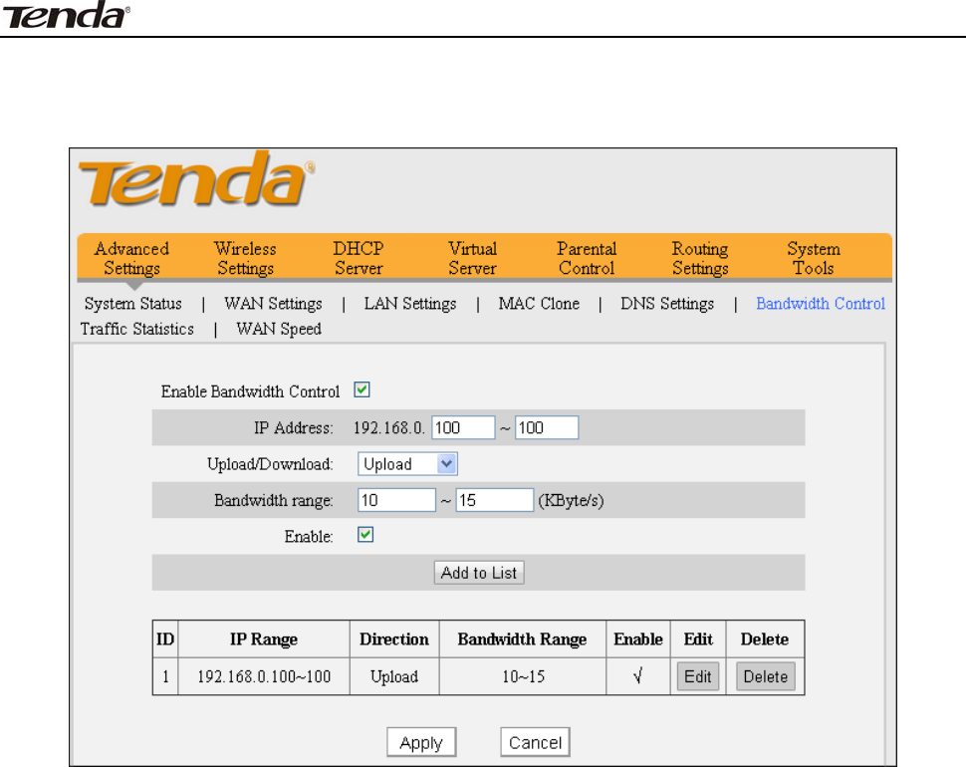The height and width of the screenshot is (767, 966).
Task: Switch to the DHCP Server tab
Action: [359, 258]
